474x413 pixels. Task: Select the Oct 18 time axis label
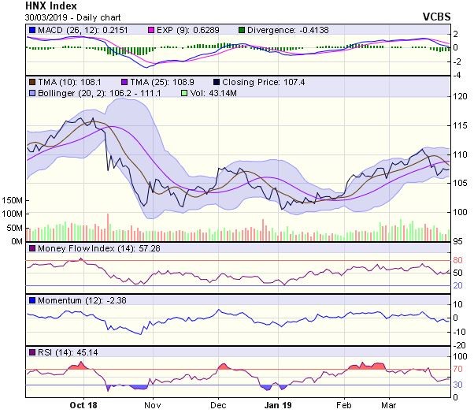(x=82, y=404)
